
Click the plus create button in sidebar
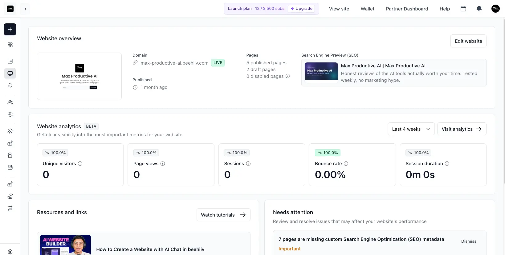[x=10, y=30]
